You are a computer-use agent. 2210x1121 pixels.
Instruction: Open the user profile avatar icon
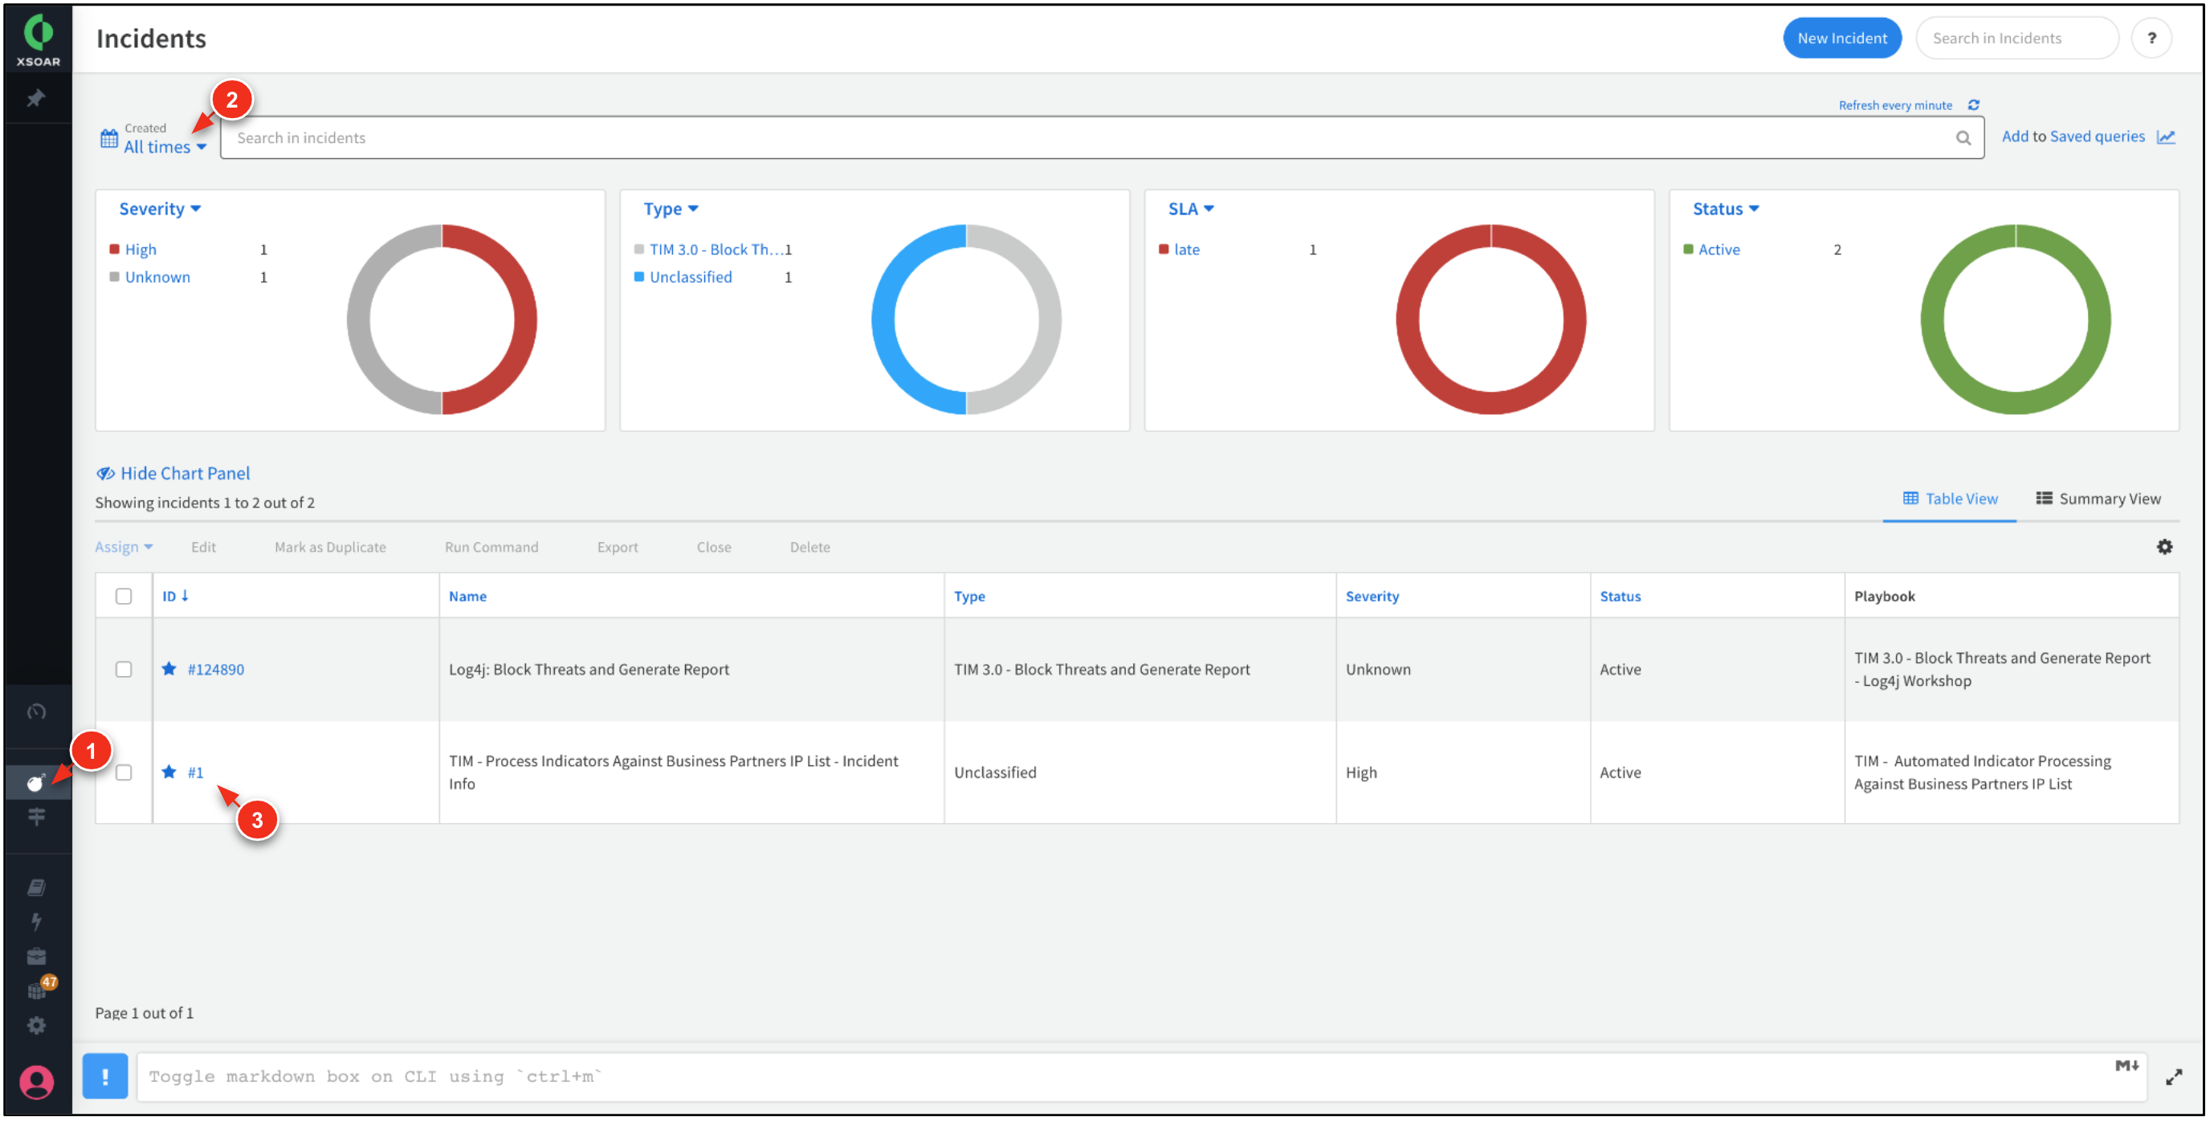click(36, 1082)
